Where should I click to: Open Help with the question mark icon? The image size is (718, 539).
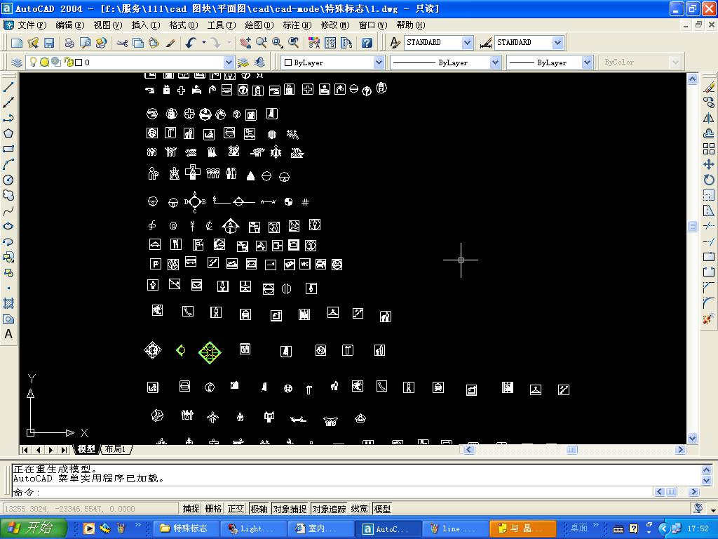pos(367,43)
